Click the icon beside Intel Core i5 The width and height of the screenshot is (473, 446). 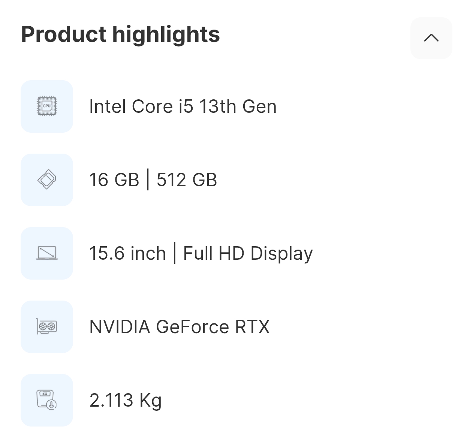pyautogui.click(x=46, y=106)
